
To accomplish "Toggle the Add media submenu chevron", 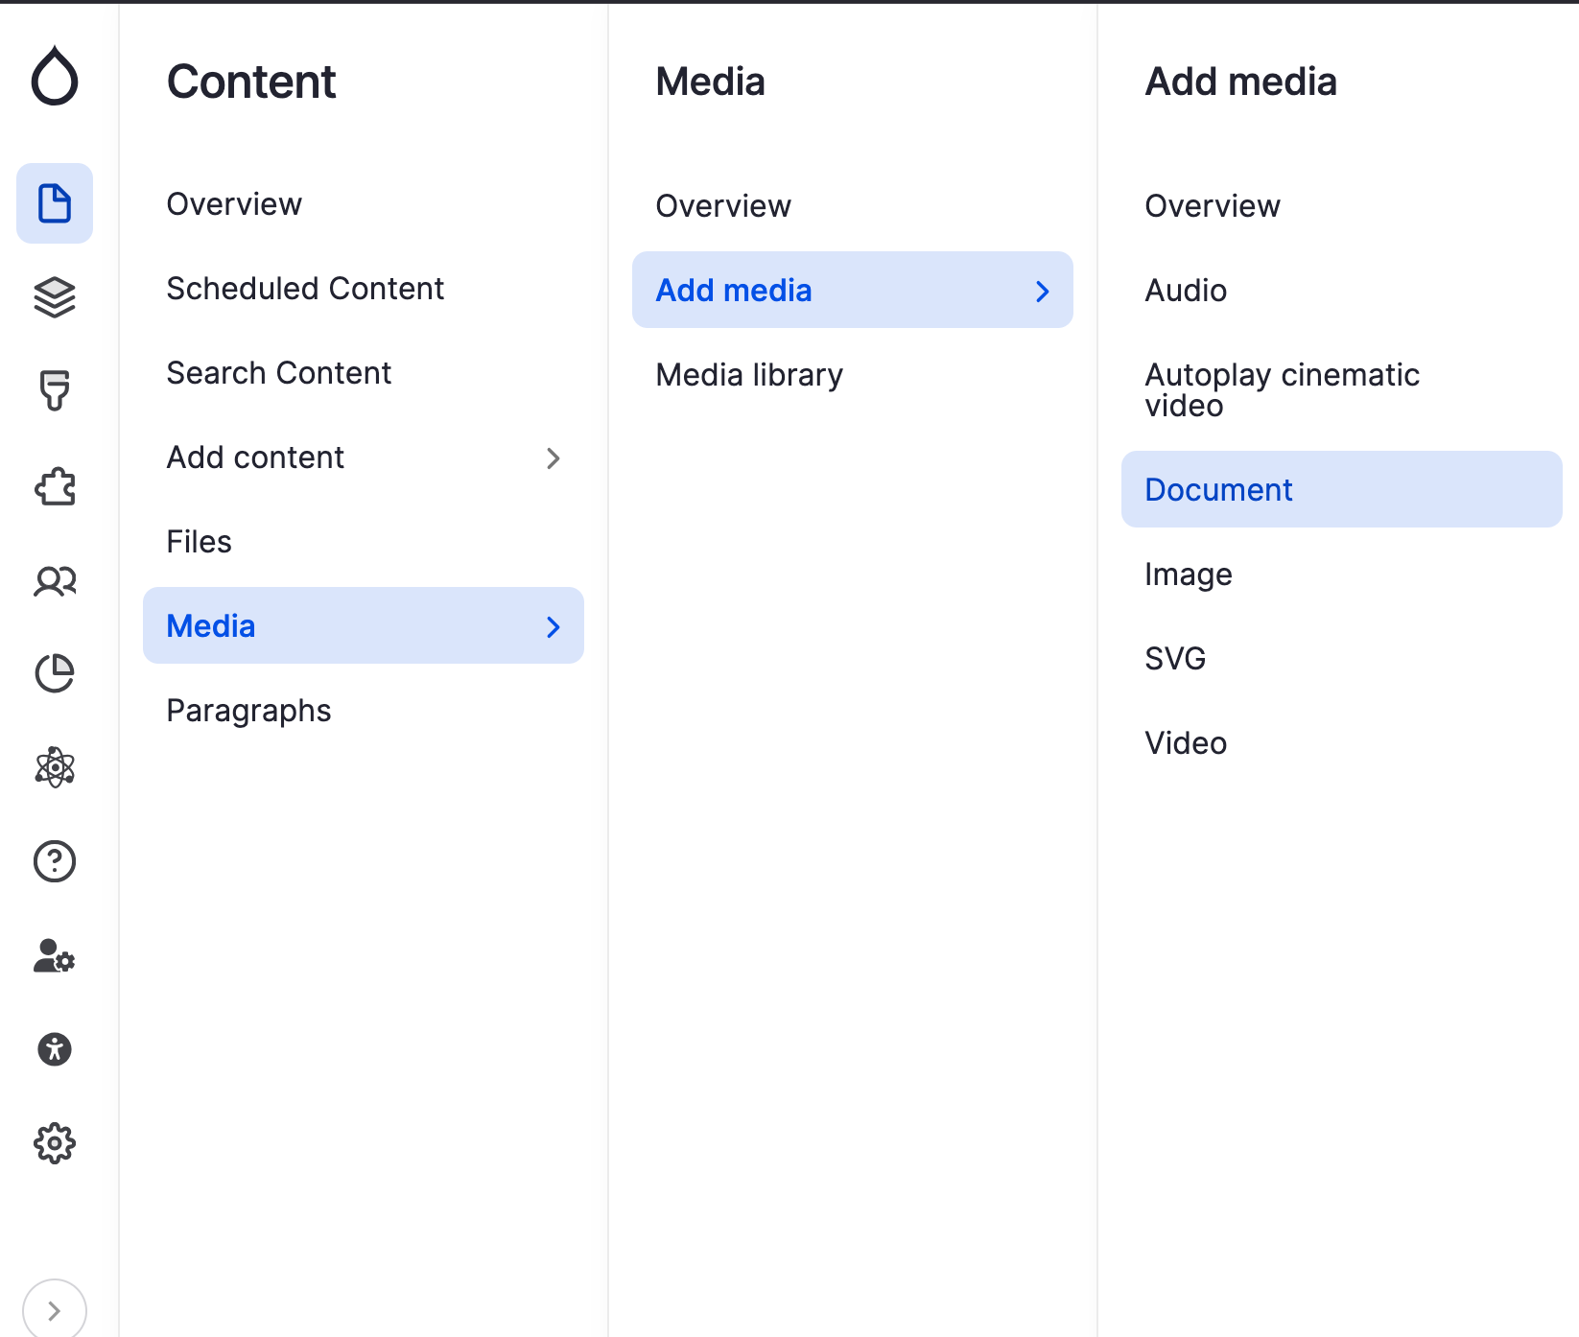I will click(x=1042, y=292).
